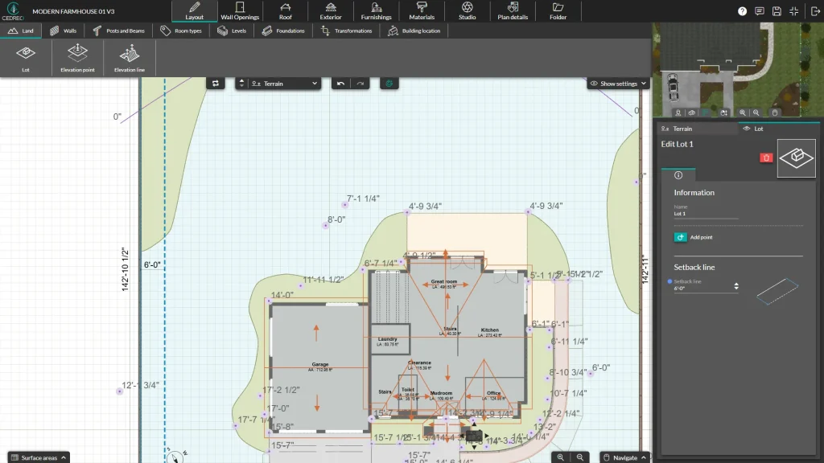824x463 pixels.
Task: Switch 3D preview to person view
Action: (x=678, y=113)
